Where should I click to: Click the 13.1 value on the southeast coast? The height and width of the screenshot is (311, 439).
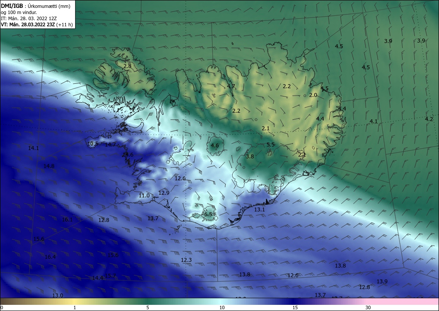pos(259,210)
